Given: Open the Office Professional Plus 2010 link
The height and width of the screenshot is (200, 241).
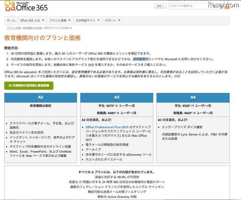Looking at the screenshot, I should 107,127.
